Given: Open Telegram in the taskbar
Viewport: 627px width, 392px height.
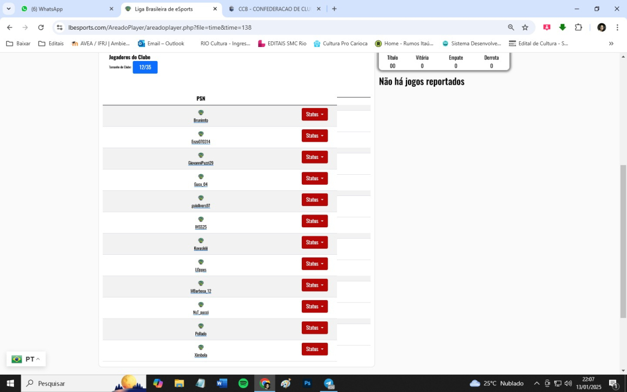Looking at the screenshot, I should (329, 384).
